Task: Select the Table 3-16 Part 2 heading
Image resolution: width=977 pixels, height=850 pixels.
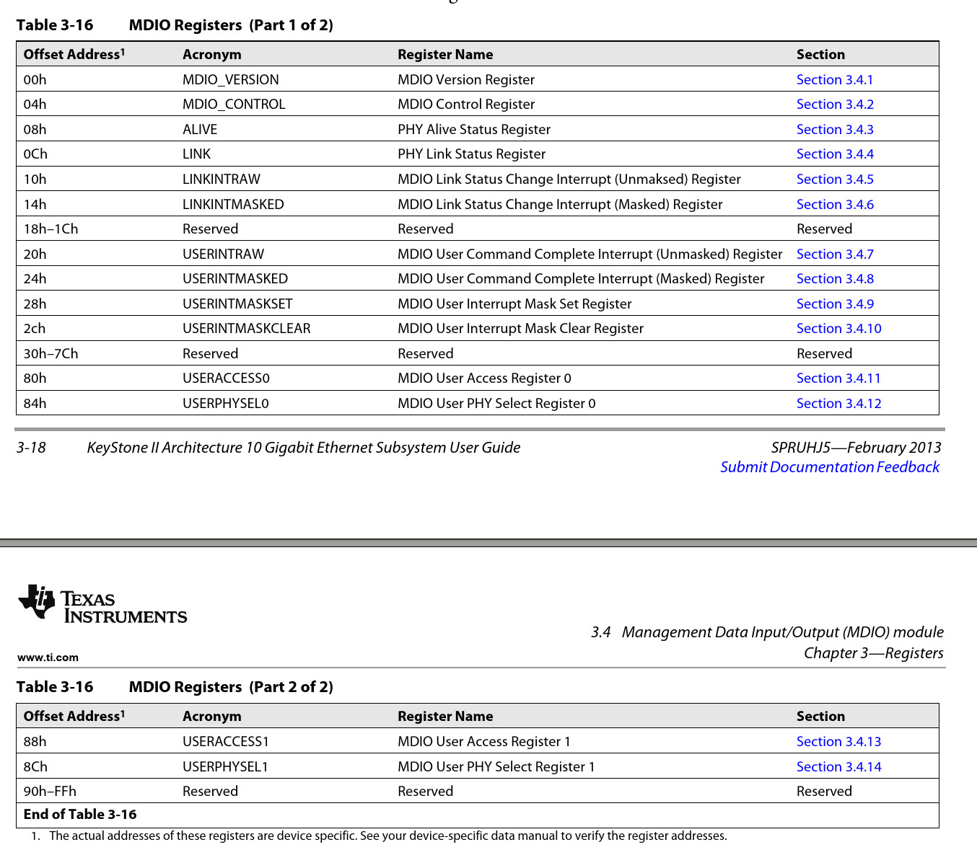Action: [175, 686]
